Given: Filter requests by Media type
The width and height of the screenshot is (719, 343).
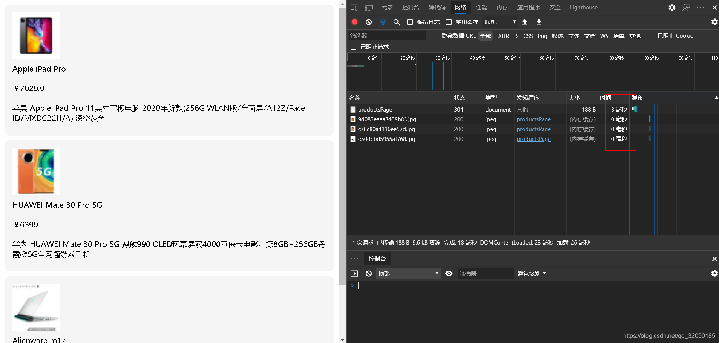Looking at the screenshot, I should (557, 36).
